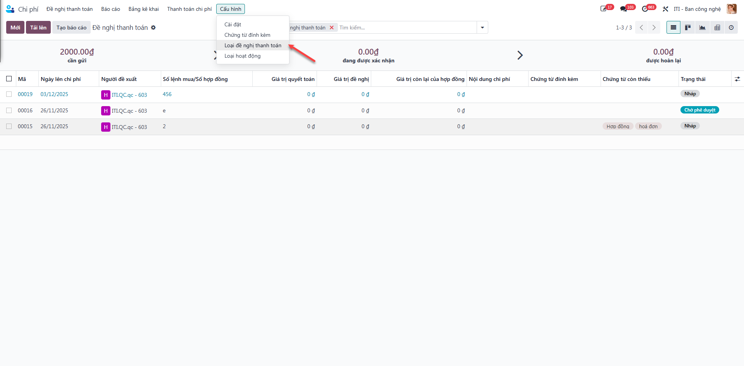Open the user avatar menu

[731, 9]
